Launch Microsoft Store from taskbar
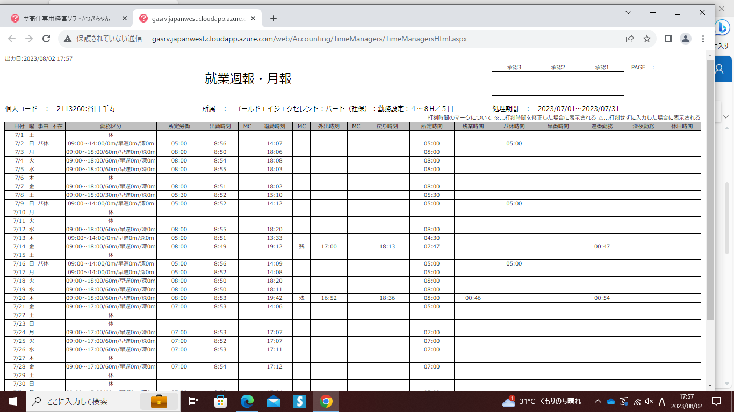 pyautogui.click(x=220, y=401)
